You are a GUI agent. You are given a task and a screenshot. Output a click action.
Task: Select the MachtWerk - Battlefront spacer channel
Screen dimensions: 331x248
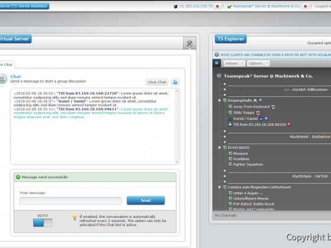tap(310, 136)
